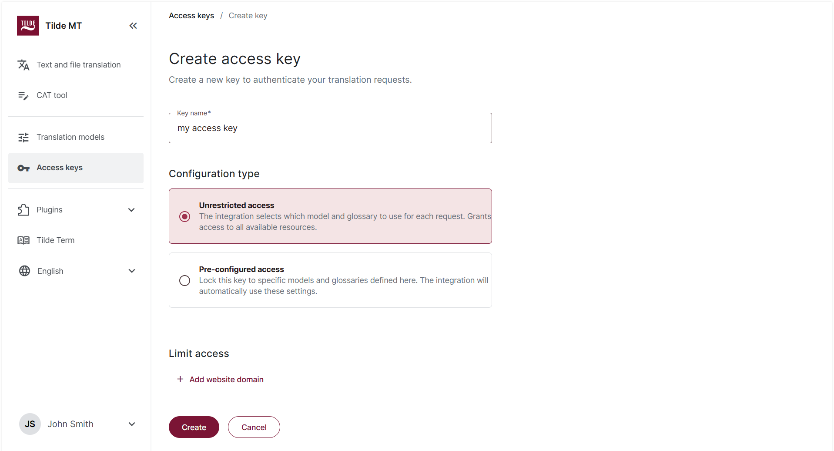Screen dimensions: 834x451
Task: Select the Text and file translation icon
Action: click(23, 64)
